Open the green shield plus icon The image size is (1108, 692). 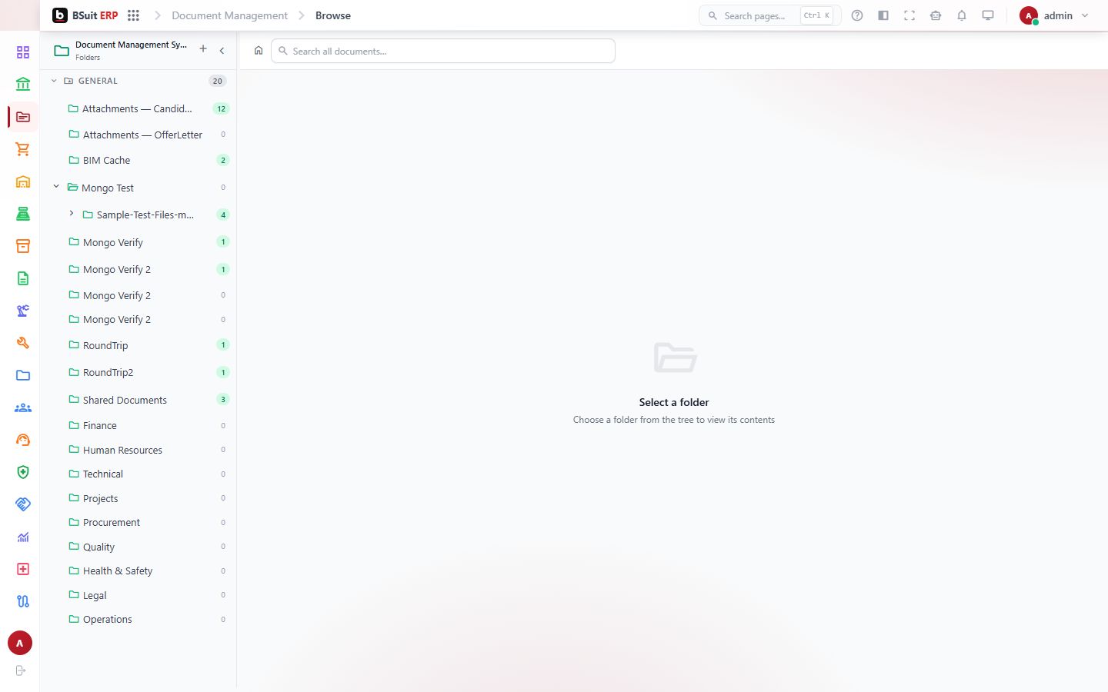(23, 472)
